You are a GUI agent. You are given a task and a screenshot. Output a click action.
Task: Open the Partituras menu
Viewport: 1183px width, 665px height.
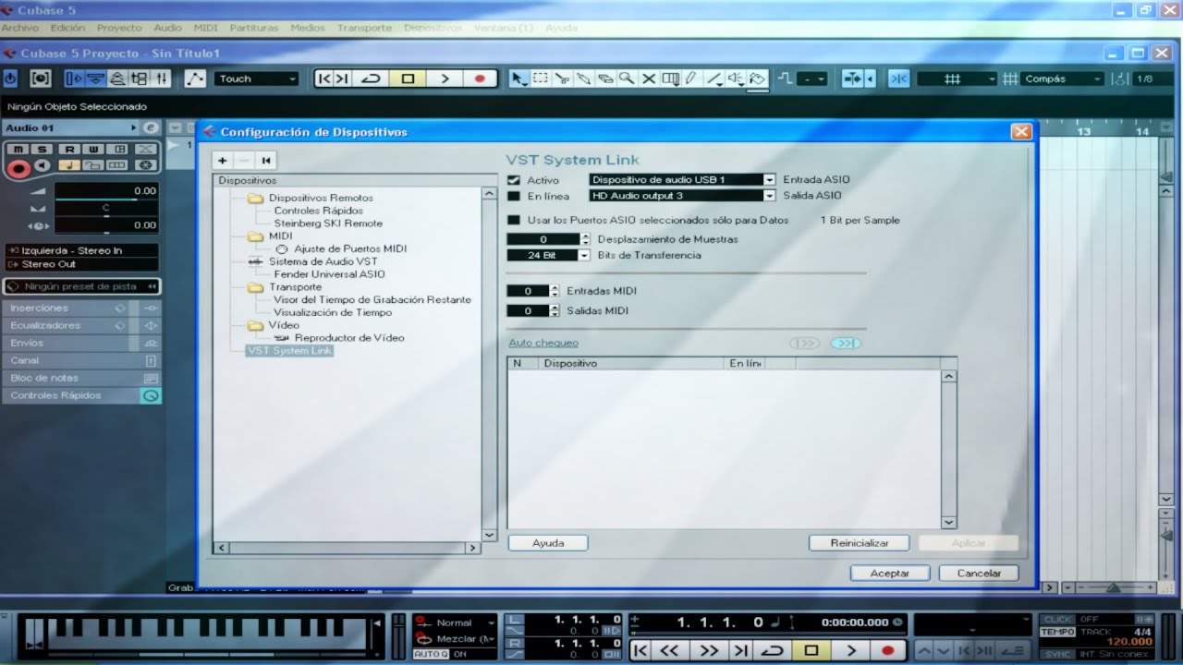(x=254, y=28)
